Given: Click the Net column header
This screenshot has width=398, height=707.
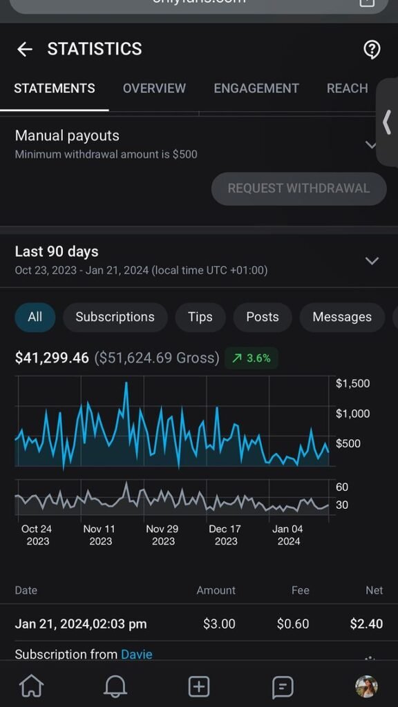Looking at the screenshot, I should pos(375,590).
